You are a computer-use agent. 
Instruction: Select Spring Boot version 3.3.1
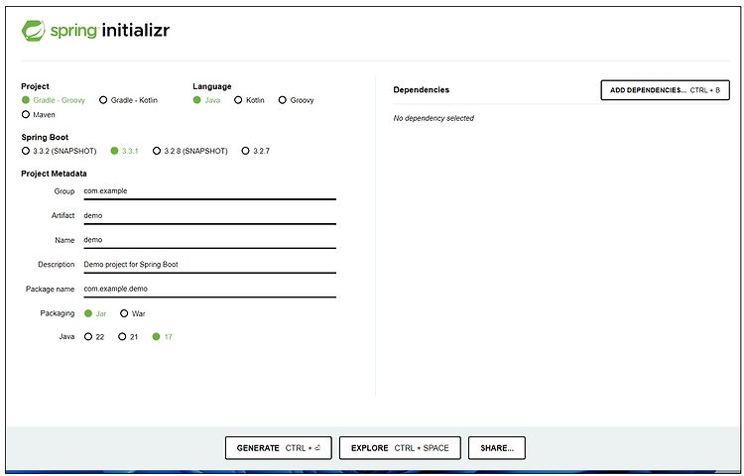[x=124, y=151]
